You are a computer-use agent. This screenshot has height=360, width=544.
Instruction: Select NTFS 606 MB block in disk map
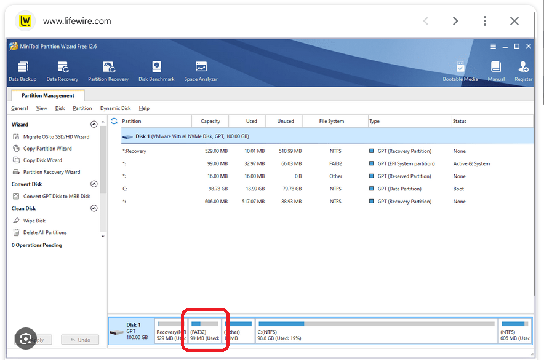click(x=515, y=331)
